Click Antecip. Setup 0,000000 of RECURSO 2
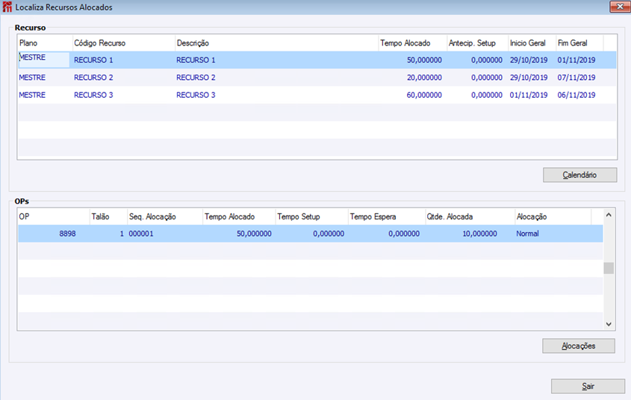 (x=487, y=77)
